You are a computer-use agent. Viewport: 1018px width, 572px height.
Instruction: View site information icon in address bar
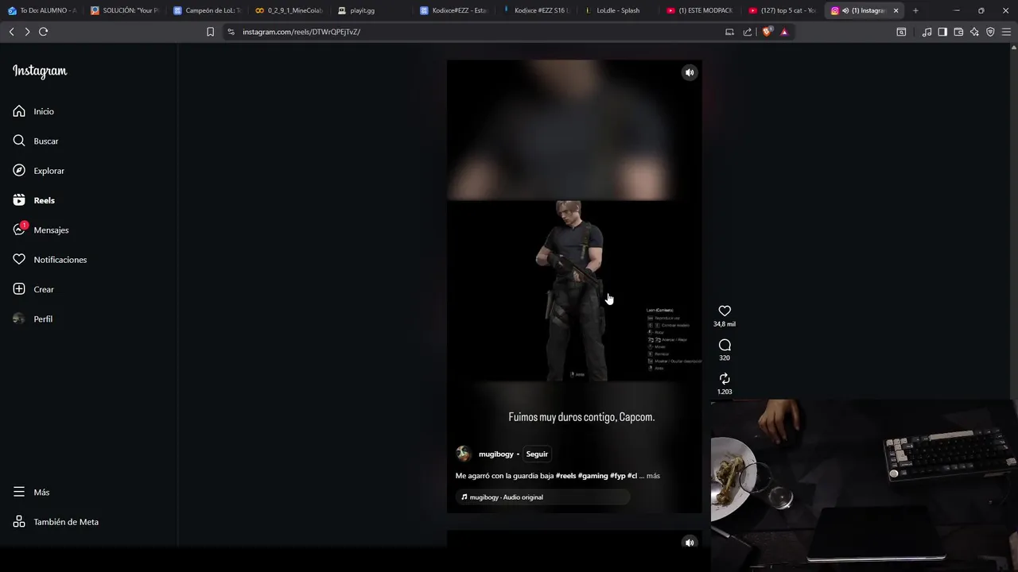point(231,32)
